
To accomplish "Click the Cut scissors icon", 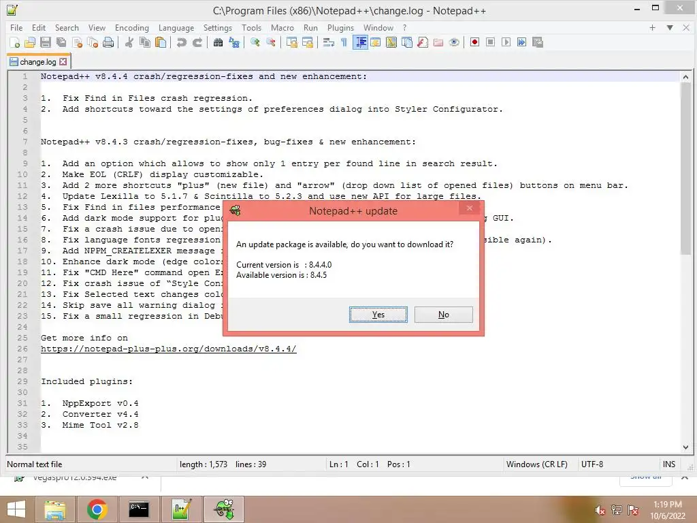I will [x=129, y=42].
